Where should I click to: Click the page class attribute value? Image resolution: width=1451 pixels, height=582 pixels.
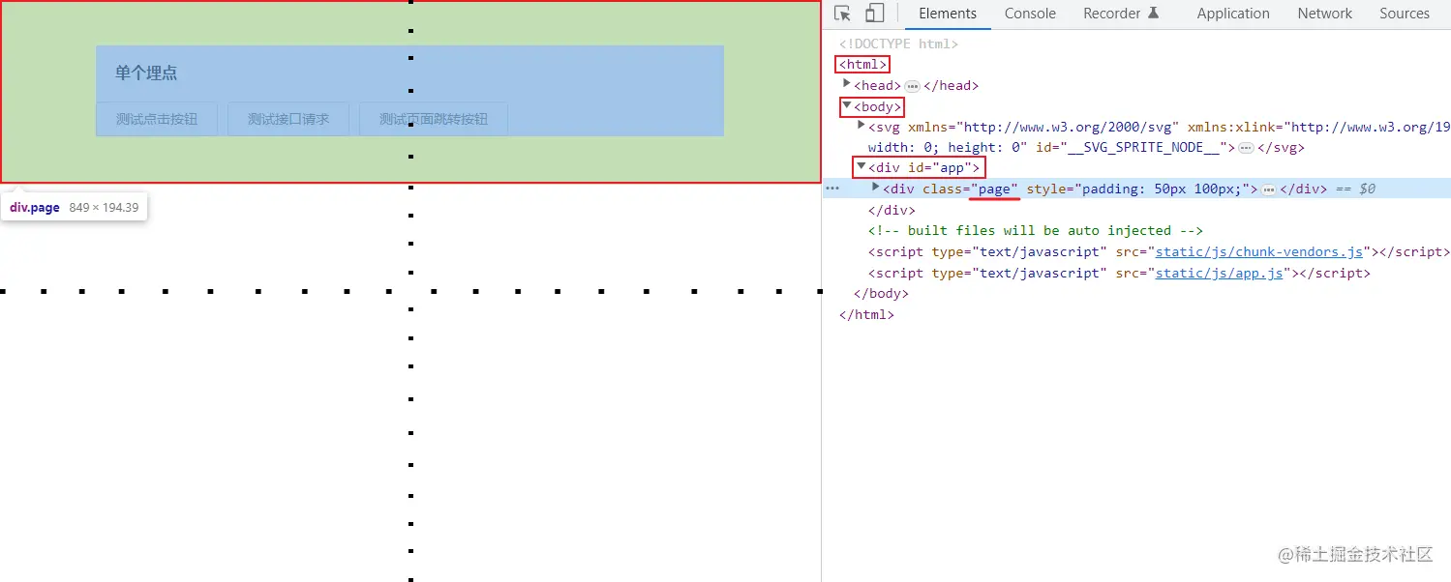point(994,189)
